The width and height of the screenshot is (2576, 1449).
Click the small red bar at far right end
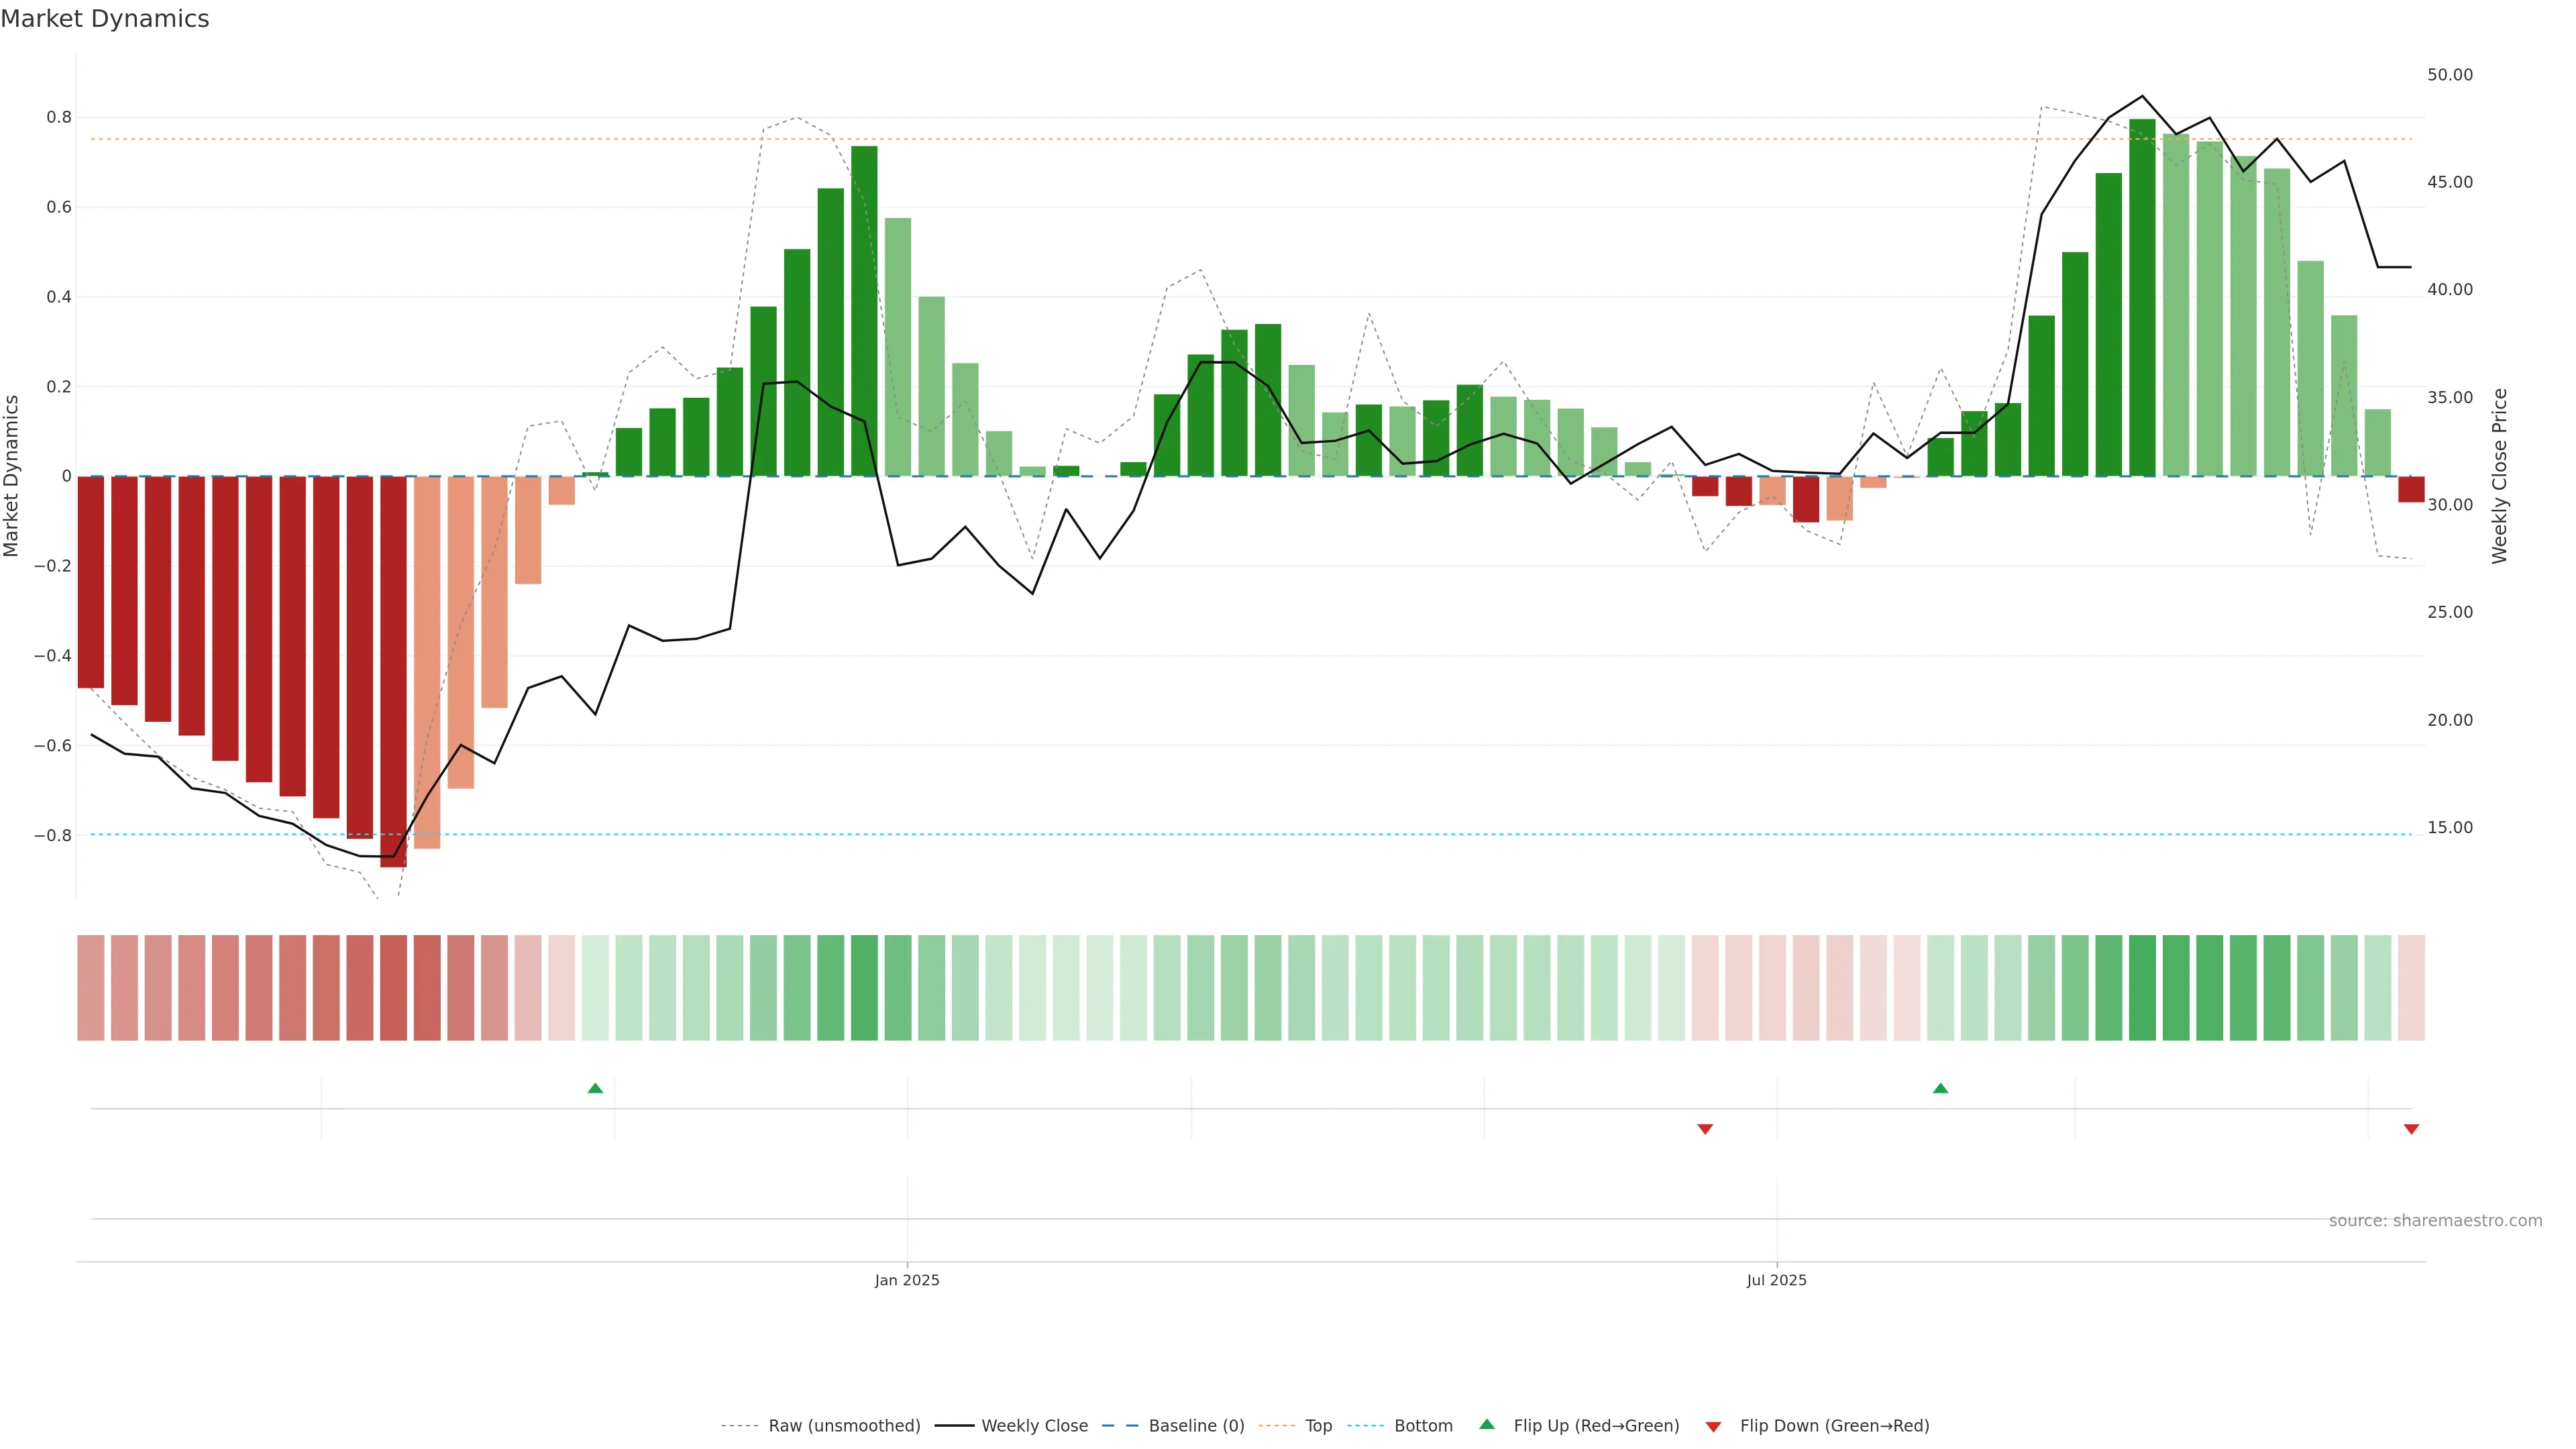[x=2411, y=489]
